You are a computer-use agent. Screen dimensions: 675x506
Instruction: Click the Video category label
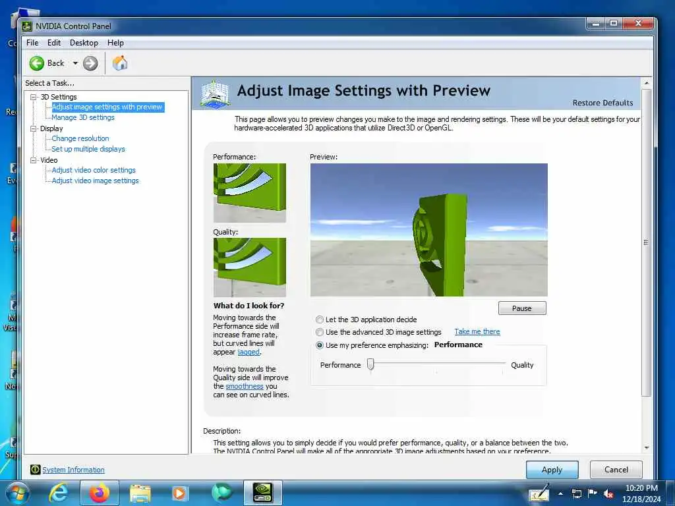click(49, 160)
